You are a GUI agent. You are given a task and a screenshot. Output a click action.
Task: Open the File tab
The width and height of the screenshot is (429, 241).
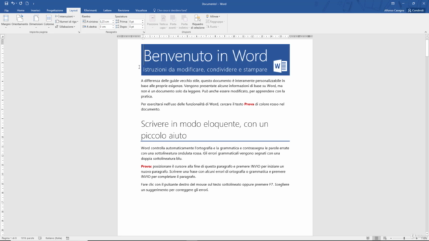pyautogui.click(x=6, y=11)
